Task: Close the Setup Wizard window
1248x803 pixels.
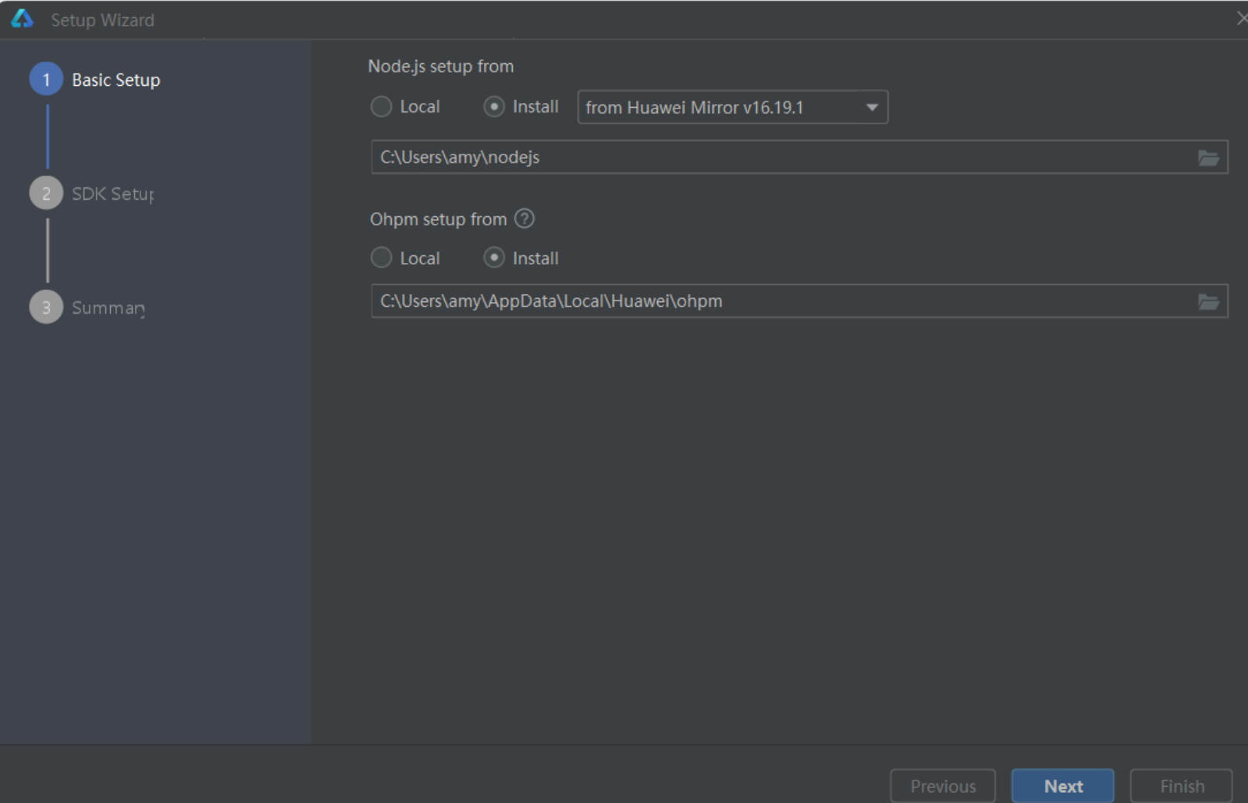Action: (1241, 18)
